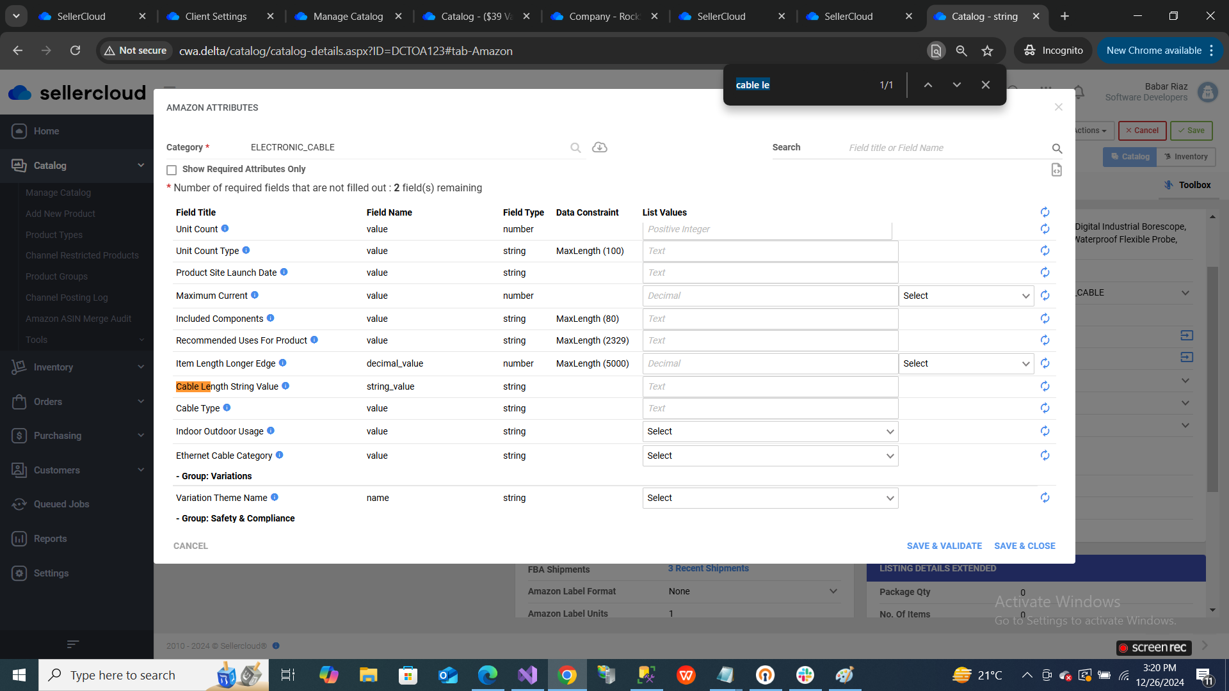
Task: Open Google Chrome from the taskbar
Action: 566,675
